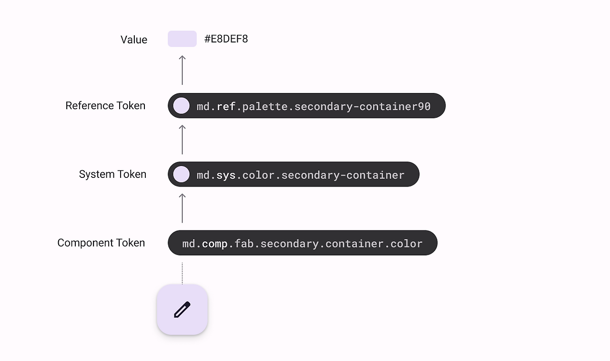This screenshot has width=610, height=361.
Task: Click the "Value" label
Action: coord(134,40)
